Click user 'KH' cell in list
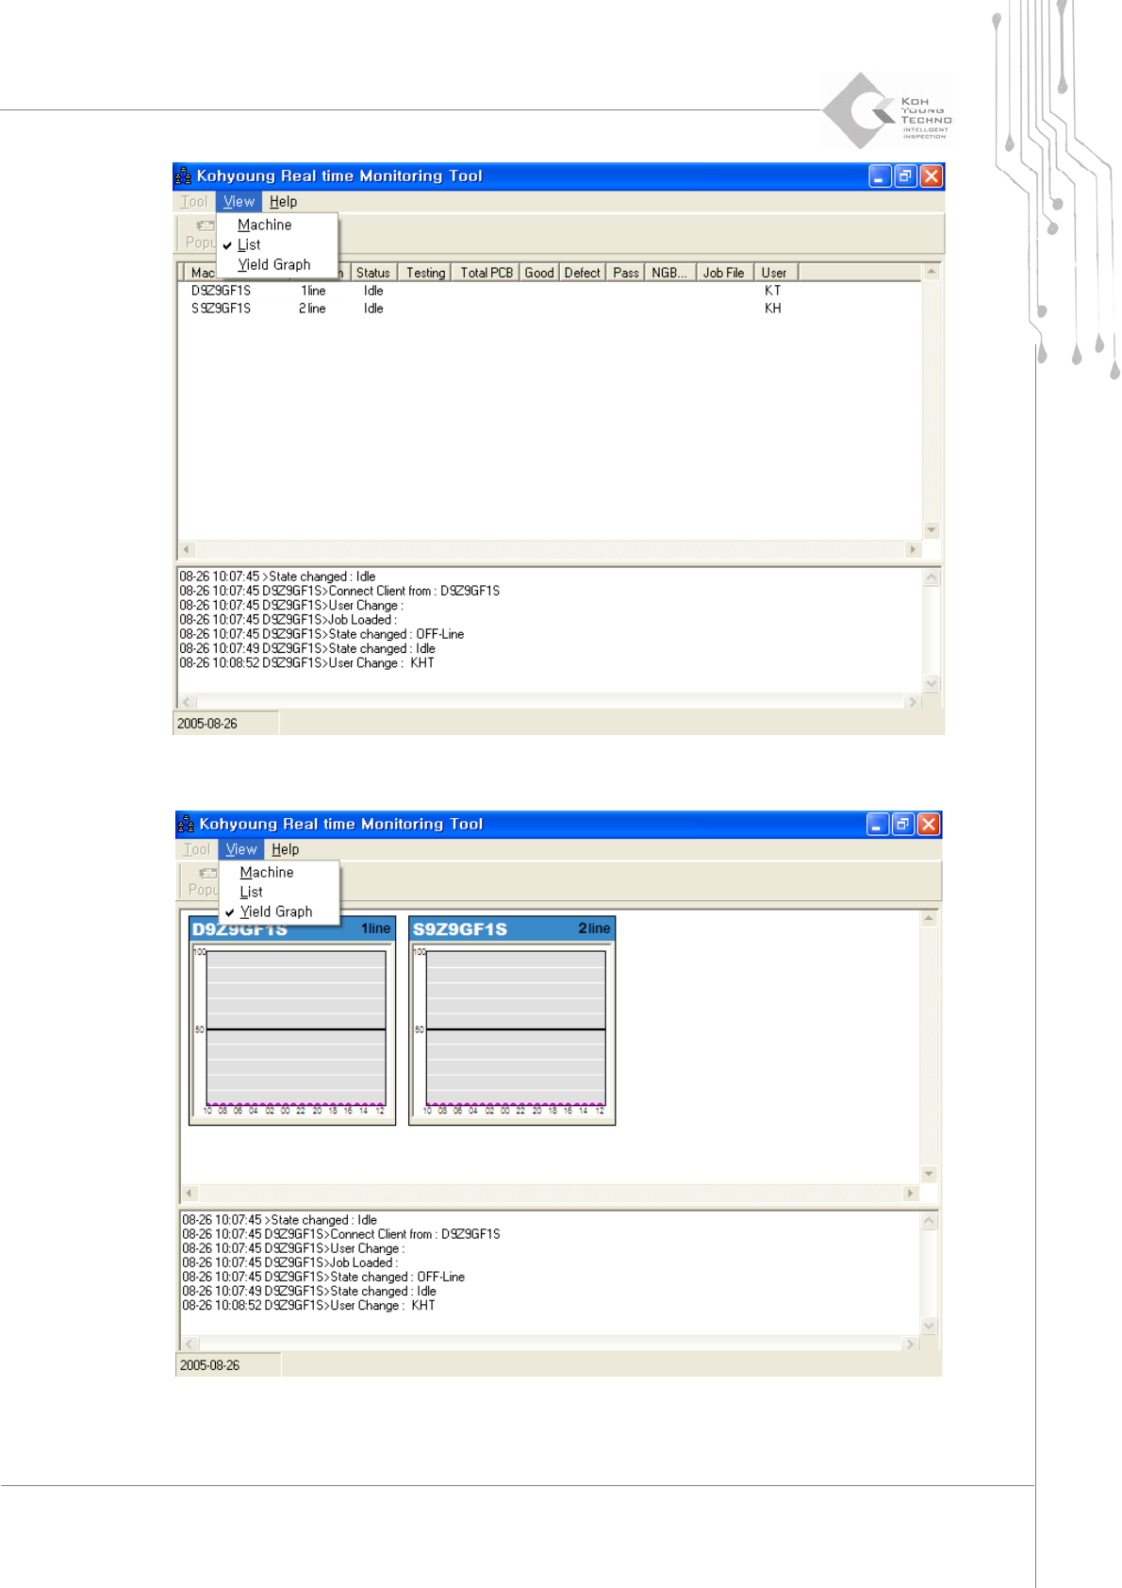Image resolution: width=1122 pixels, height=1588 pixels. [773, 309]
